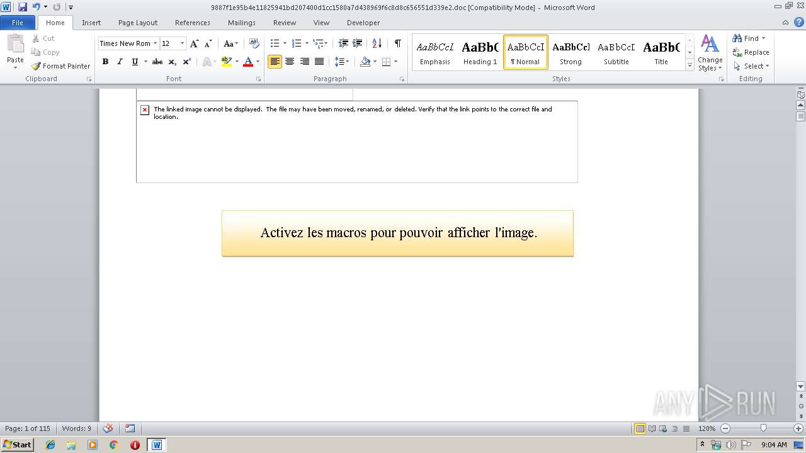806x453 pixels.
Task: Click the Text Effects icon
Action: coord(207,62)
